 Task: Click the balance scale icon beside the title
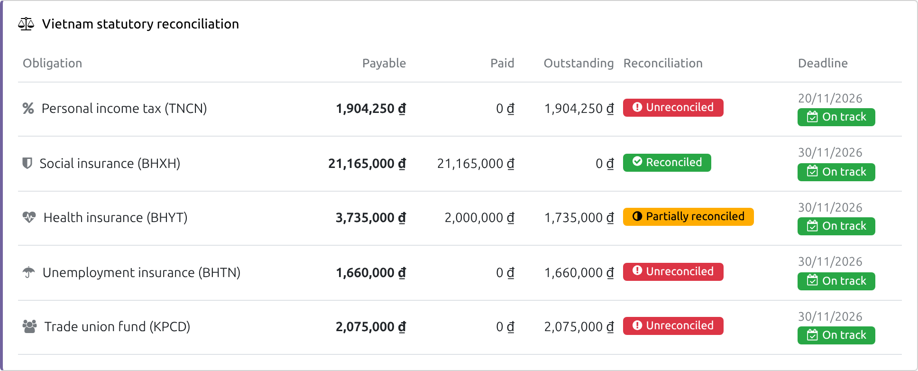pos(26,24)
